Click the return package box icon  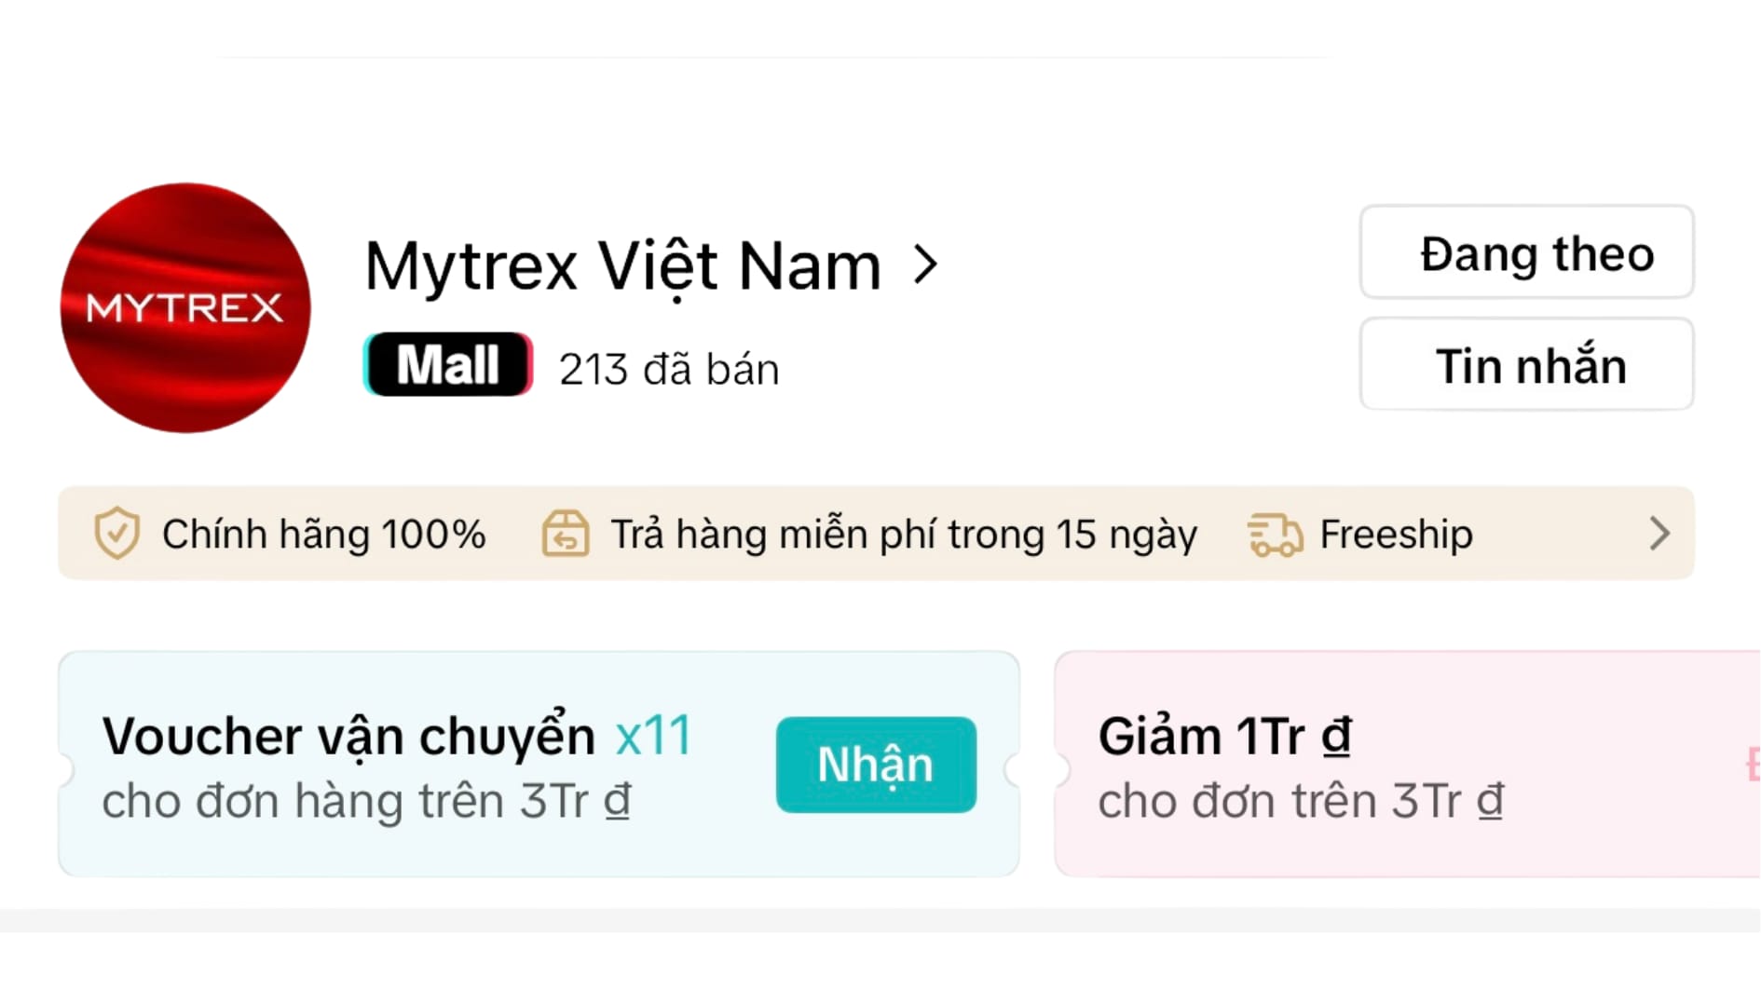[566, 534]
